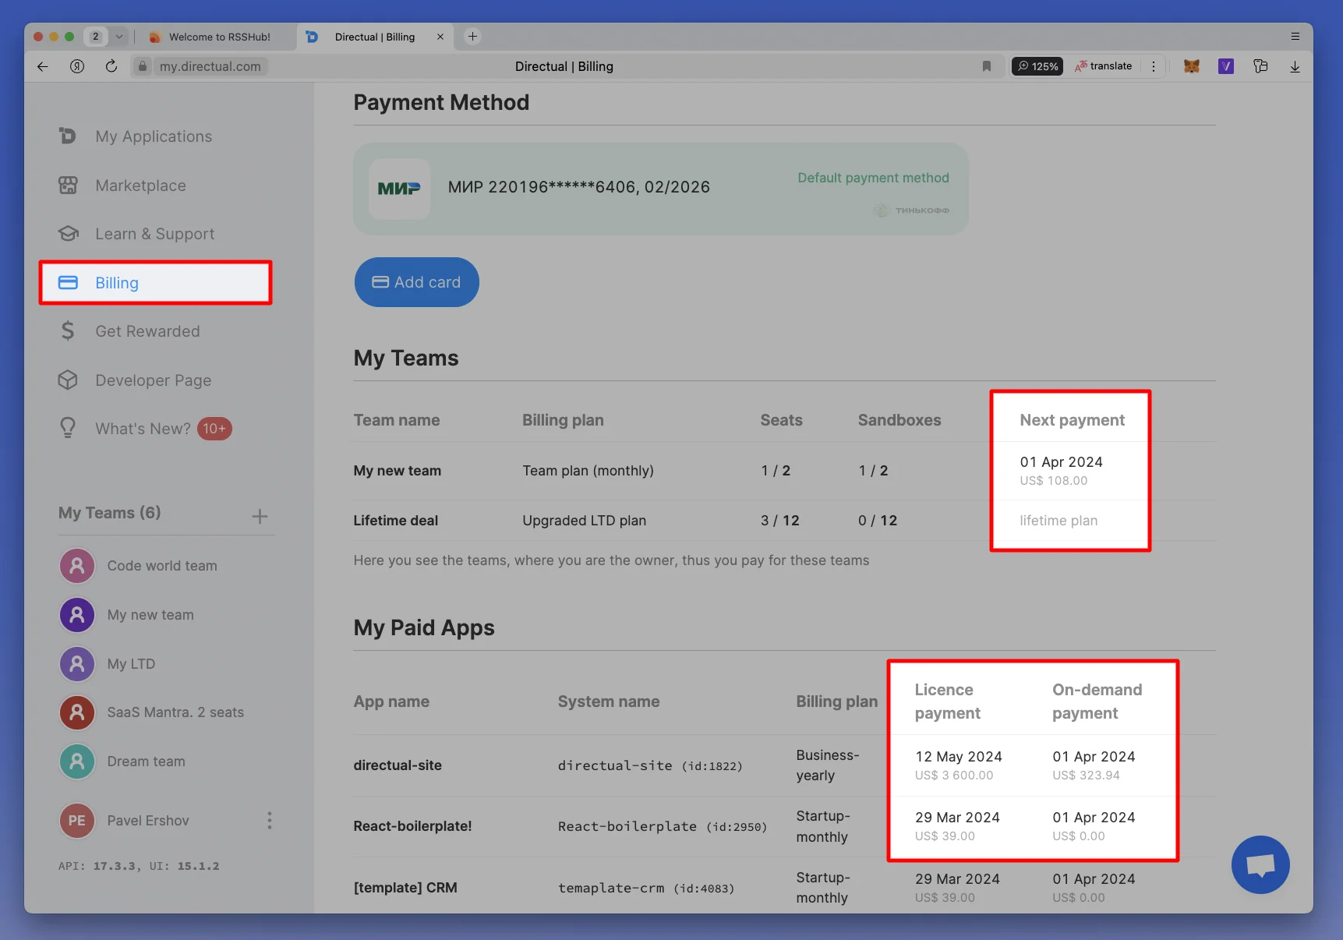Viewport: 1343px width, 940px height.
Task: Click Add card button
Action: [417, 282]
